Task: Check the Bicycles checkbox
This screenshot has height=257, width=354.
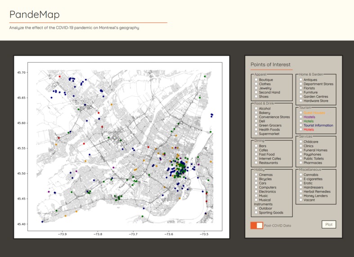Action: coord(256,179)
